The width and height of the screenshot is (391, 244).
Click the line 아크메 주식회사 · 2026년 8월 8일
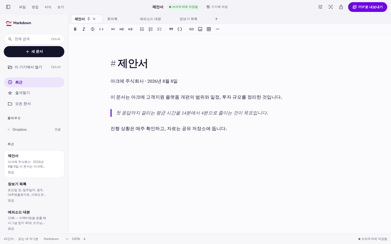click(x=144, y=81)
